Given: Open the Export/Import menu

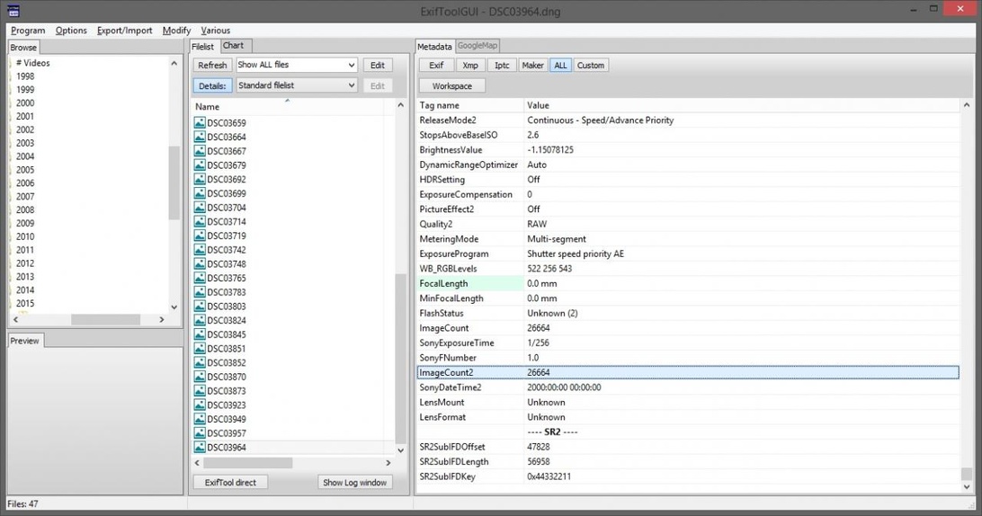Looking at the screenshot, I should coord(124,31).
